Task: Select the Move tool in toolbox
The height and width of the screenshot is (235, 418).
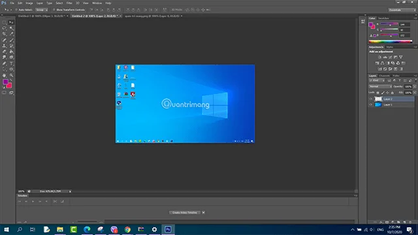Action: [11, 22]
